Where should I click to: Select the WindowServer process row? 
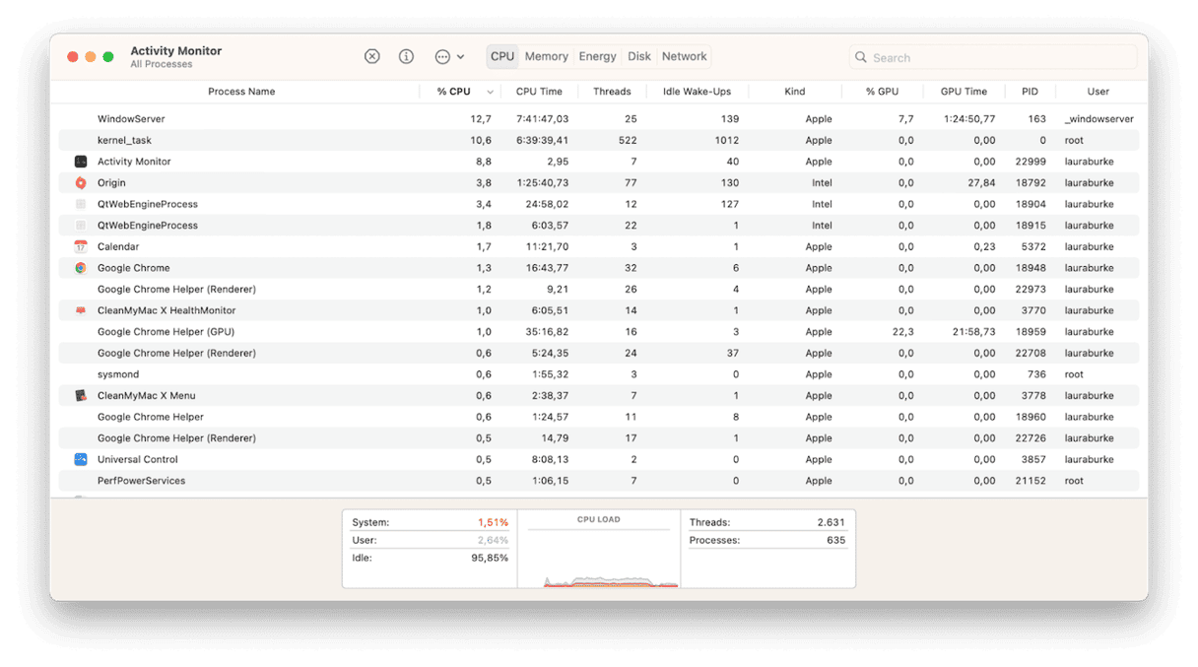coord(296,118)
